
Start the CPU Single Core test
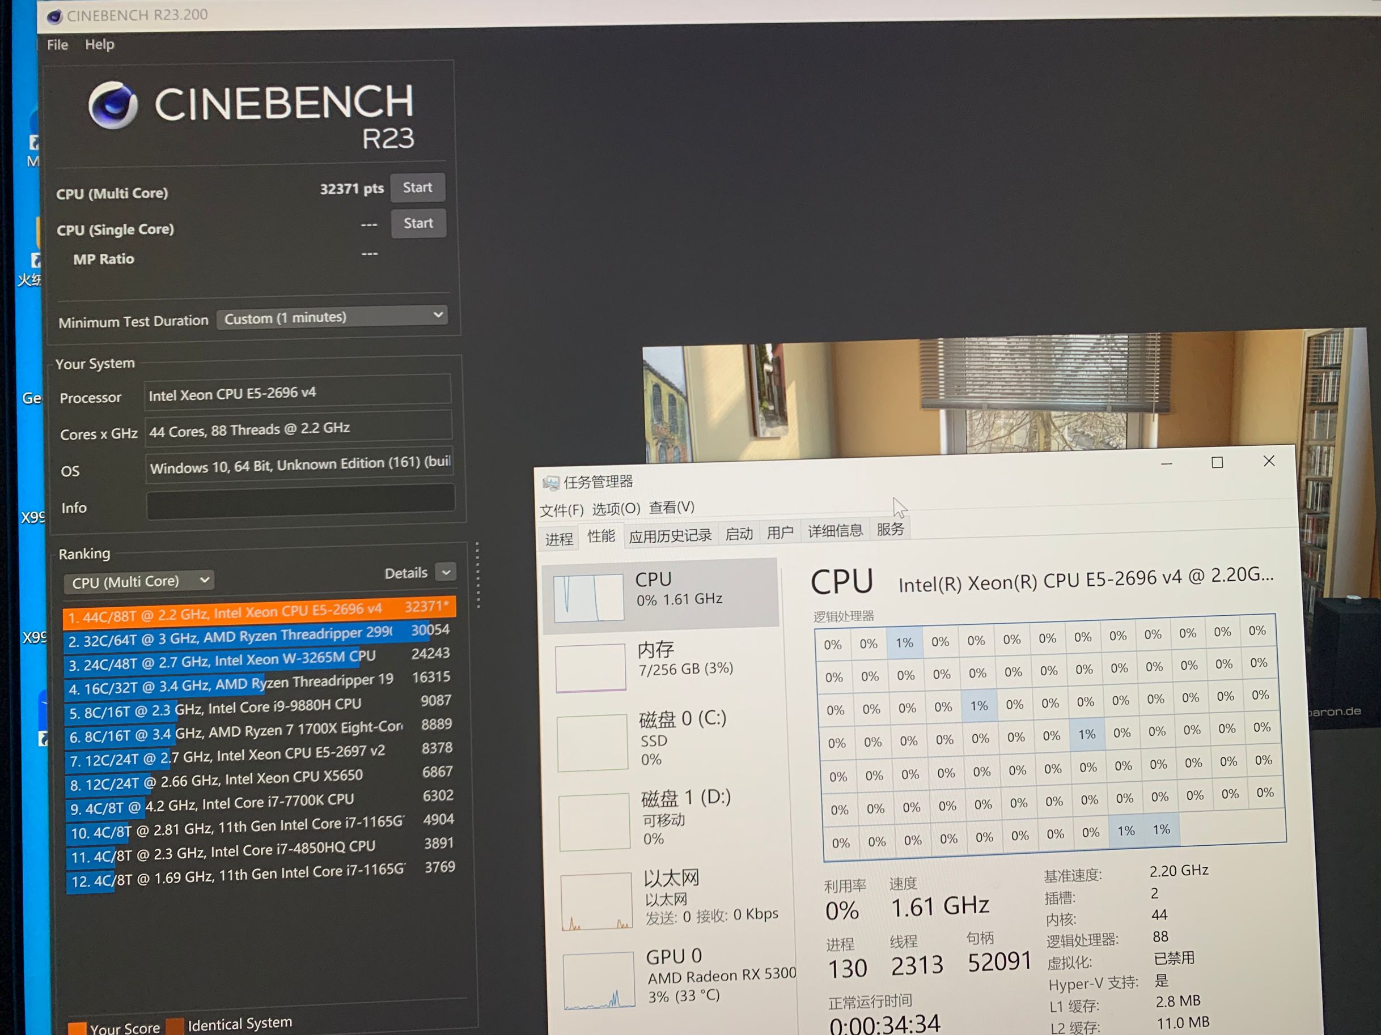point(418,223)
